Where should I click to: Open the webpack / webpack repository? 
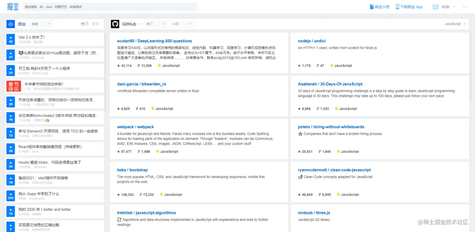pyautogui.click(x=135, y=127)
